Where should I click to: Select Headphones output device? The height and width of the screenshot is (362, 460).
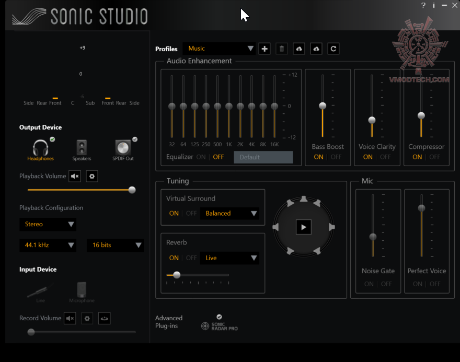[x=40, y=149]
